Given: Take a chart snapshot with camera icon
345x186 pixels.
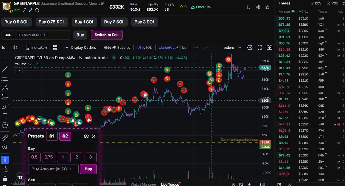Looking at the screenshot, I should 269,48.
